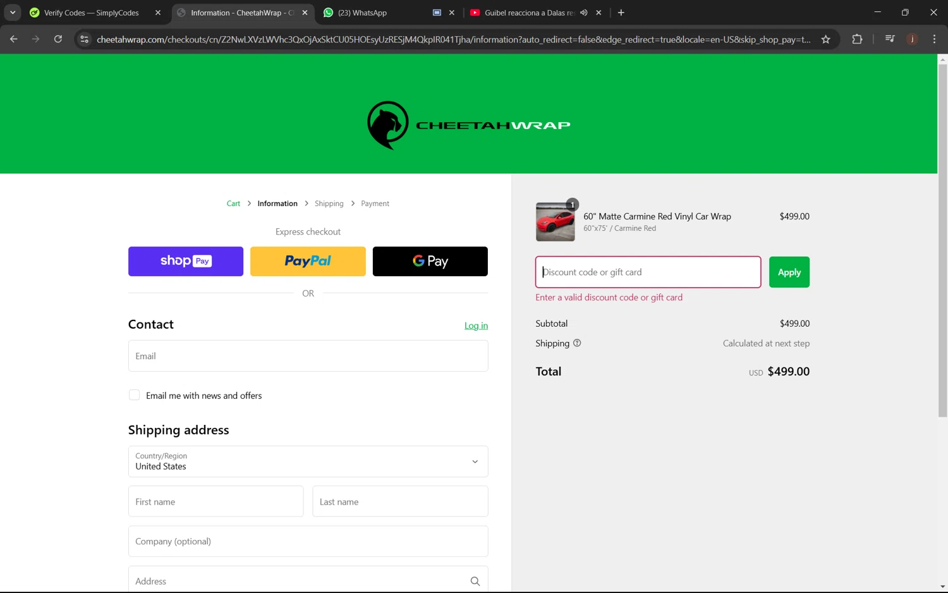This screenshot has width=948, height=593.
Task: Check out with Shop Pay button
Action: (186, 261)
